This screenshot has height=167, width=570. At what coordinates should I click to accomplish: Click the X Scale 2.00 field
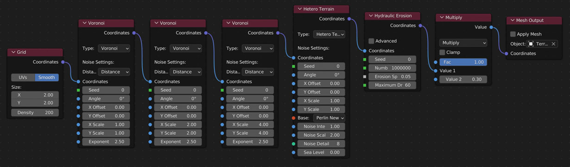tap(178, 125)
